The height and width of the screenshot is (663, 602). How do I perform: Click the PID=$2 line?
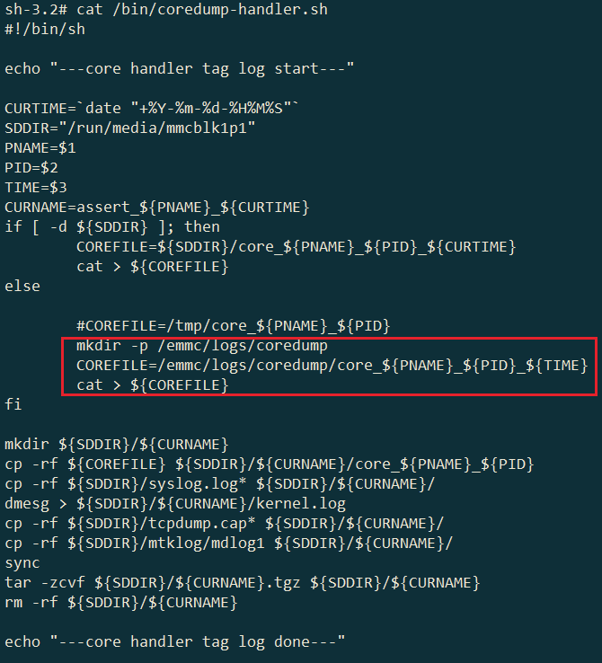pos(31,168)
